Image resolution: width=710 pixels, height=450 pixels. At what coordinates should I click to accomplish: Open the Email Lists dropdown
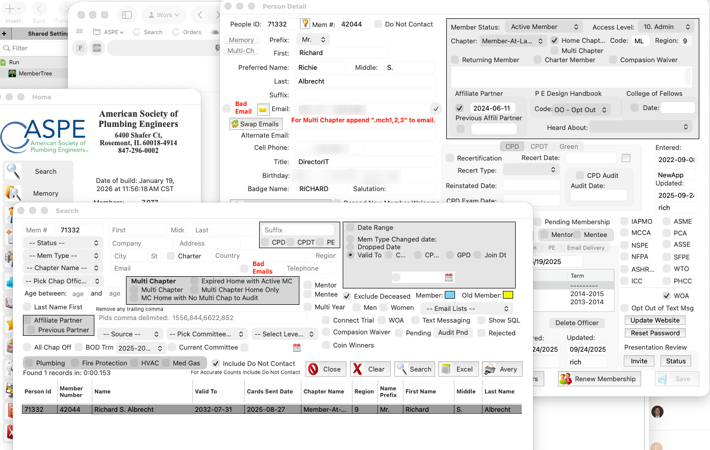(x=467, y=308)
